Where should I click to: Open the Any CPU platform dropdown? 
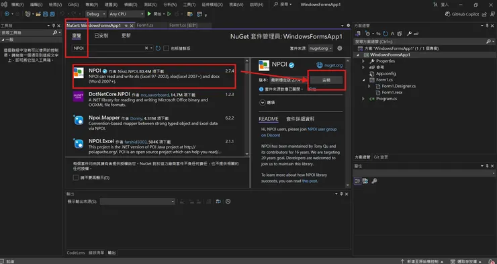coord(126,14)
